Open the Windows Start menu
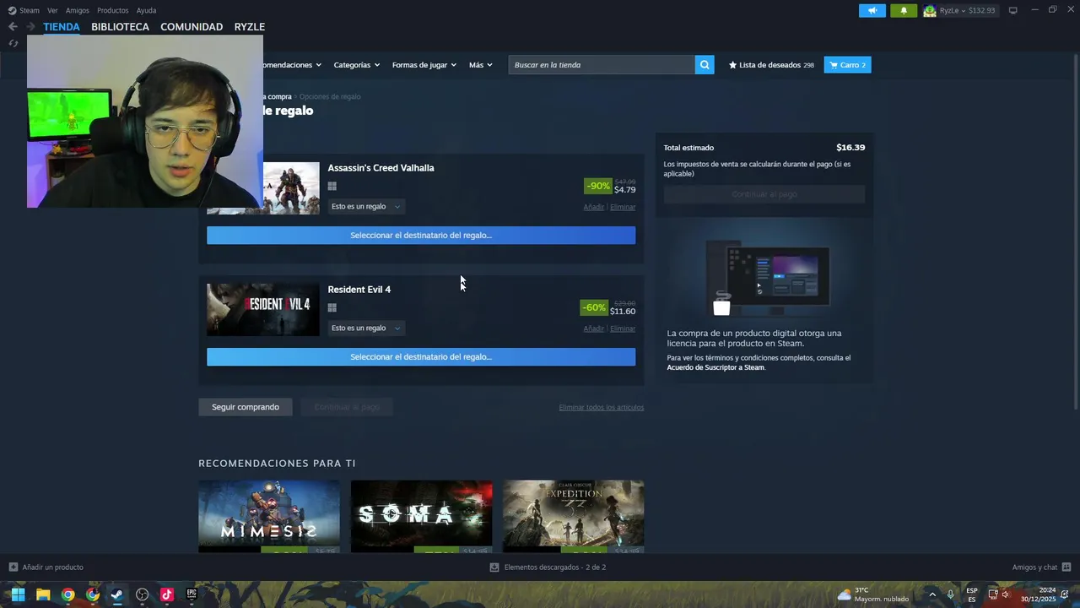 coord(18,594)
